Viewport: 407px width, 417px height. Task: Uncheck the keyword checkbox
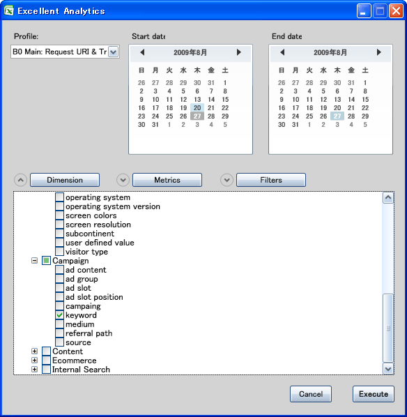59,315
